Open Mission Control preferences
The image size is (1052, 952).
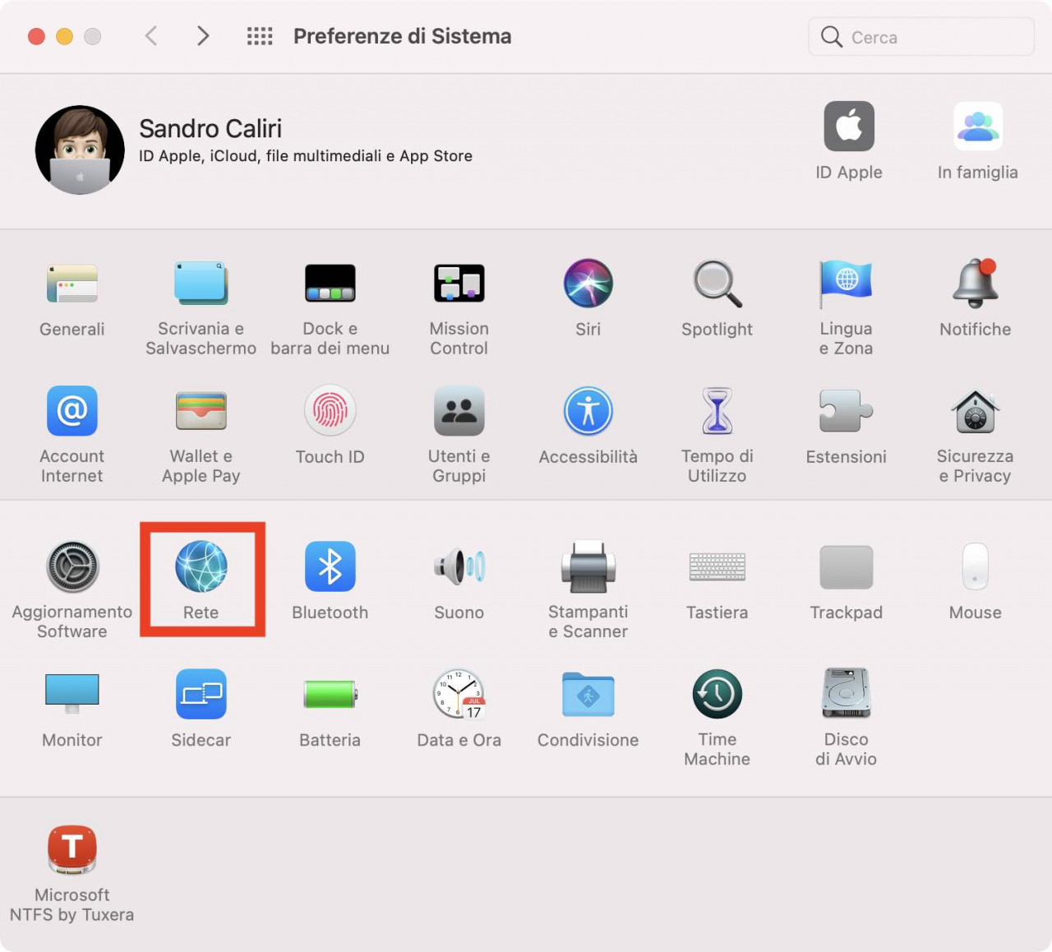tap(459, 284)
